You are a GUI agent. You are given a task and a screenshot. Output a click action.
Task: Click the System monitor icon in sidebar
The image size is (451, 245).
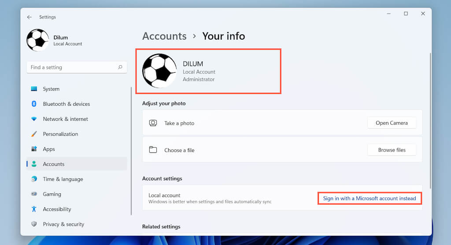34,89
